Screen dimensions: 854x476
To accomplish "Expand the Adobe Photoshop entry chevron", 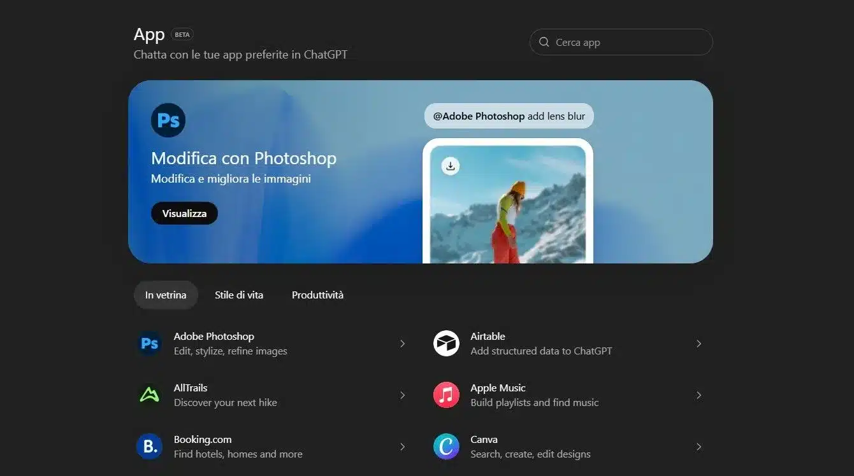I will point(402,344).
